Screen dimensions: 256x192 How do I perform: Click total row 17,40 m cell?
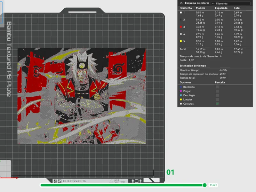pos(238,49)
